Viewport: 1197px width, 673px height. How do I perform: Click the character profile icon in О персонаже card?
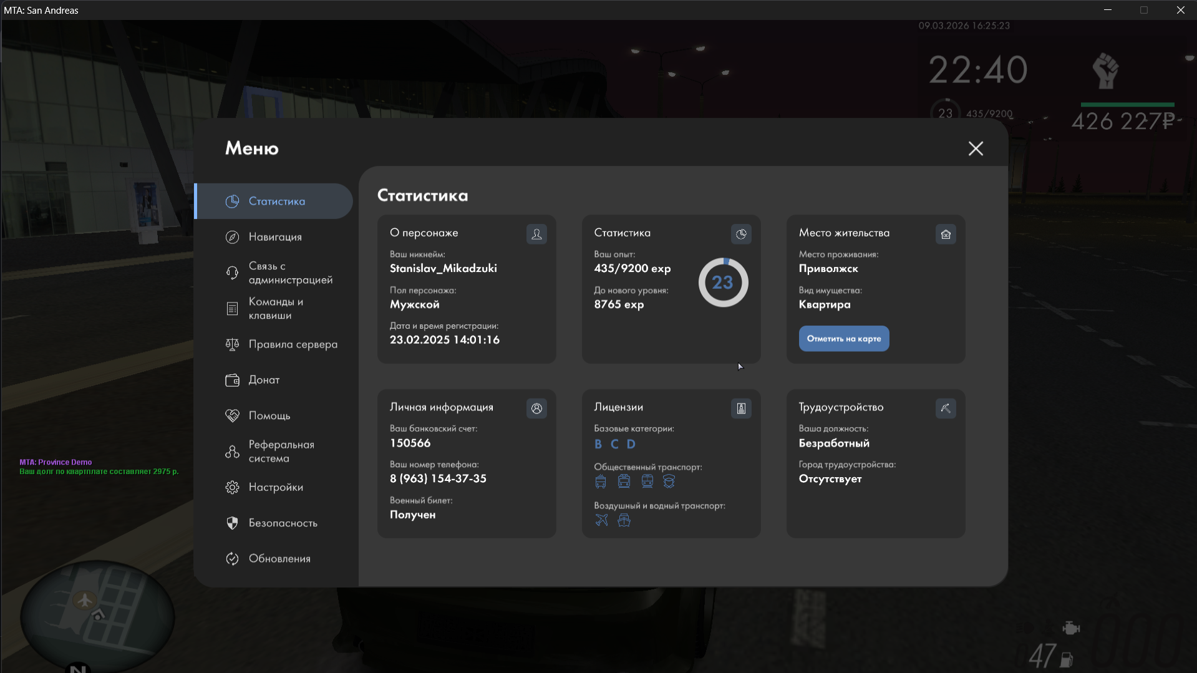click(536, 235)
